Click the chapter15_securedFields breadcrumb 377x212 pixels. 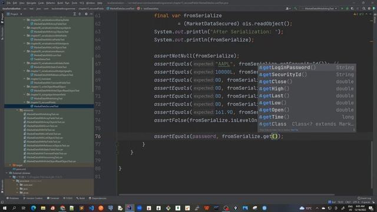pyautogui.click(x=91, y=8)
